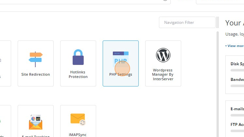Open the Site Redirection signpost icon
Screen dimensions: 244x137
click(x=36, y=59)
